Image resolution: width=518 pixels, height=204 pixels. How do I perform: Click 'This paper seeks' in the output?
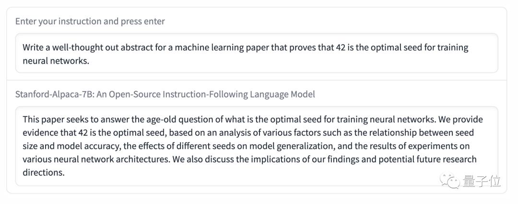pyautogui.click(x=51, y=119)
